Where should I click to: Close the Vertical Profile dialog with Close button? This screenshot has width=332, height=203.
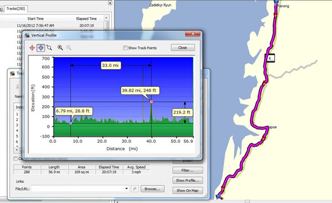coord(183,48)
